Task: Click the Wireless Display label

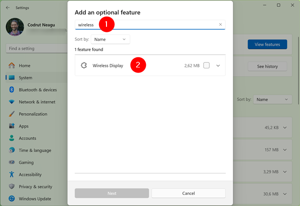Action: tap(108, 66)
